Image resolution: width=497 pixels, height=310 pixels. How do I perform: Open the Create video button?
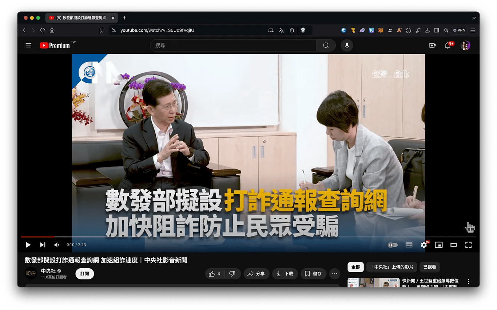coord(432,45)
